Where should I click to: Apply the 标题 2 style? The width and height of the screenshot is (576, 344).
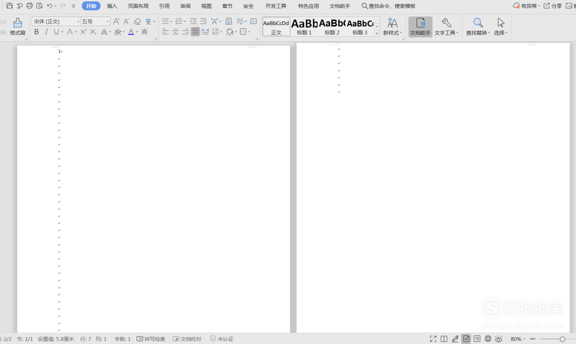click(332, 27)
